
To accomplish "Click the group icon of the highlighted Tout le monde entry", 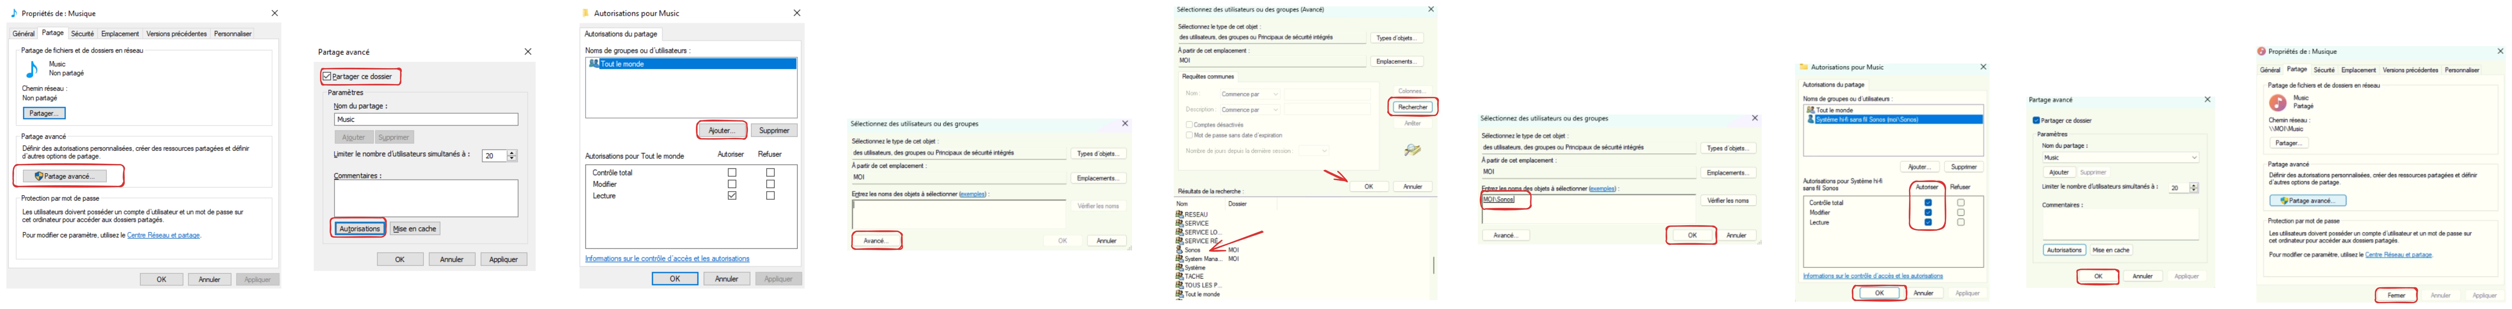I will click(x=594, y=63).
